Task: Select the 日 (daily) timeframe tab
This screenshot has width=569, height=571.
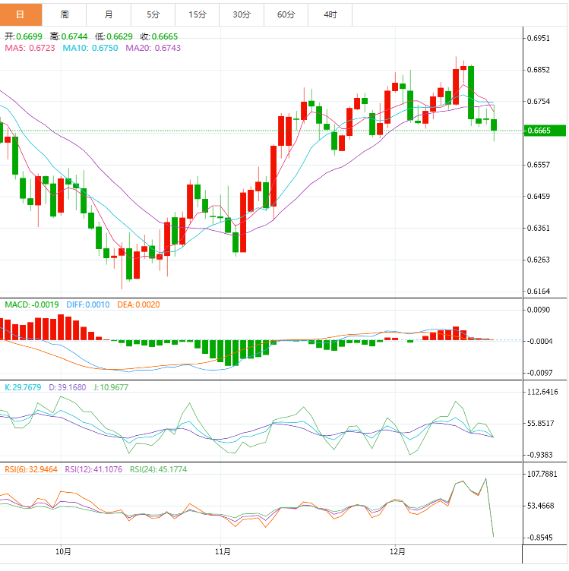Action: 21,14
